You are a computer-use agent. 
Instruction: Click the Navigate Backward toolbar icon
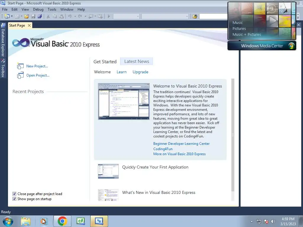coord(91,17)
